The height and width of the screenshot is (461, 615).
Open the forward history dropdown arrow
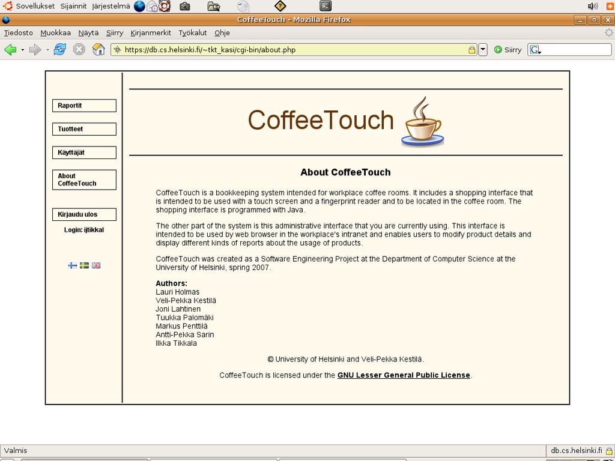pos(47,50)
